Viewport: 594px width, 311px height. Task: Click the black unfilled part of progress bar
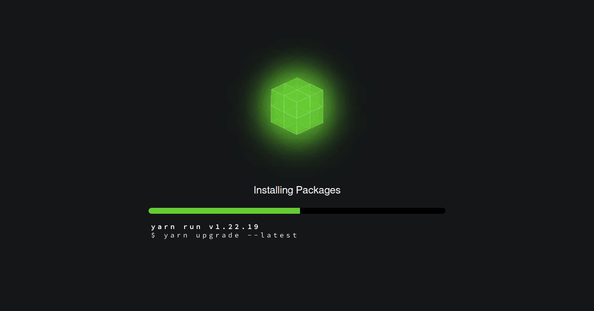[373, 211]
